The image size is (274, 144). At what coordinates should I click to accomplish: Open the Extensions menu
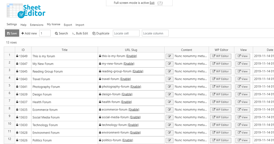(x=36, y=25)
